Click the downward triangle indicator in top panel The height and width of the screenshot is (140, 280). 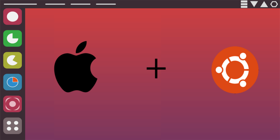(254, 4)
